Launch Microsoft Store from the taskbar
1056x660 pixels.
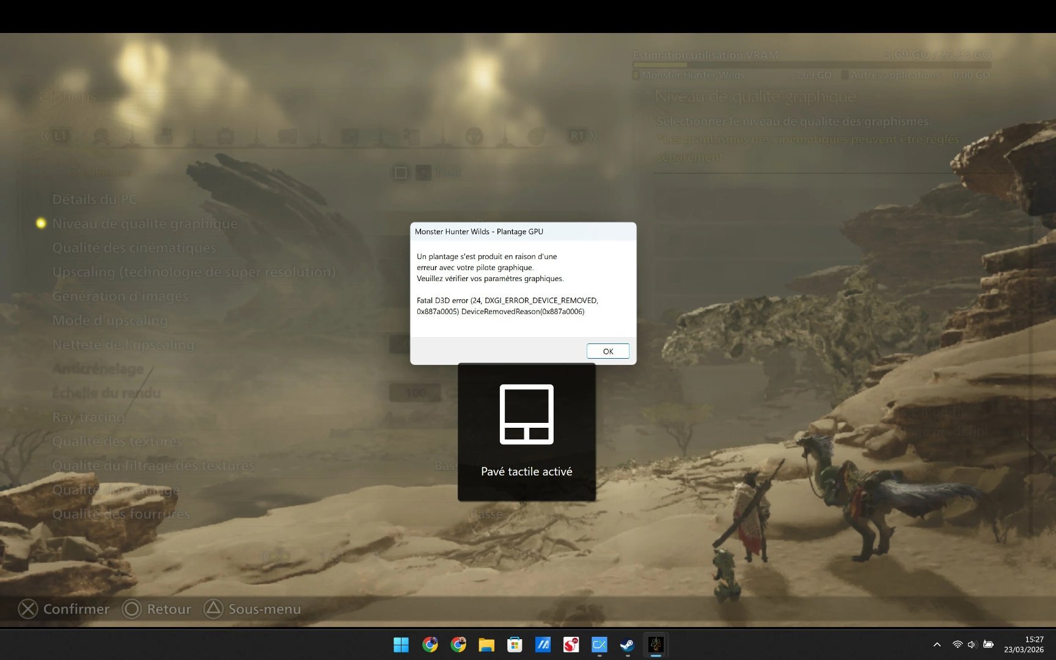tap(515, 645)
